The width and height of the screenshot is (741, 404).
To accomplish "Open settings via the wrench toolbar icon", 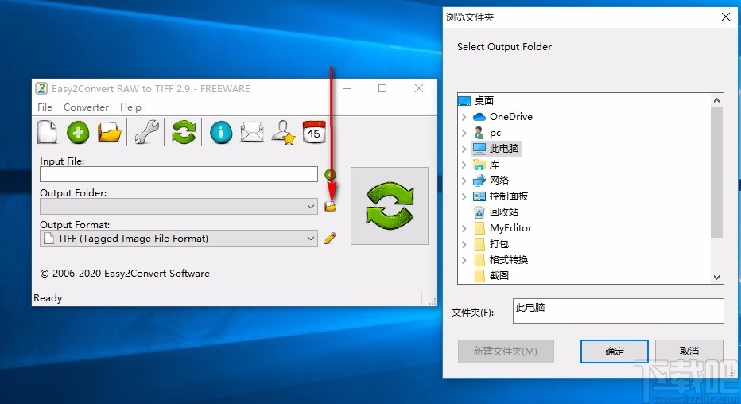I will point(146,132).
